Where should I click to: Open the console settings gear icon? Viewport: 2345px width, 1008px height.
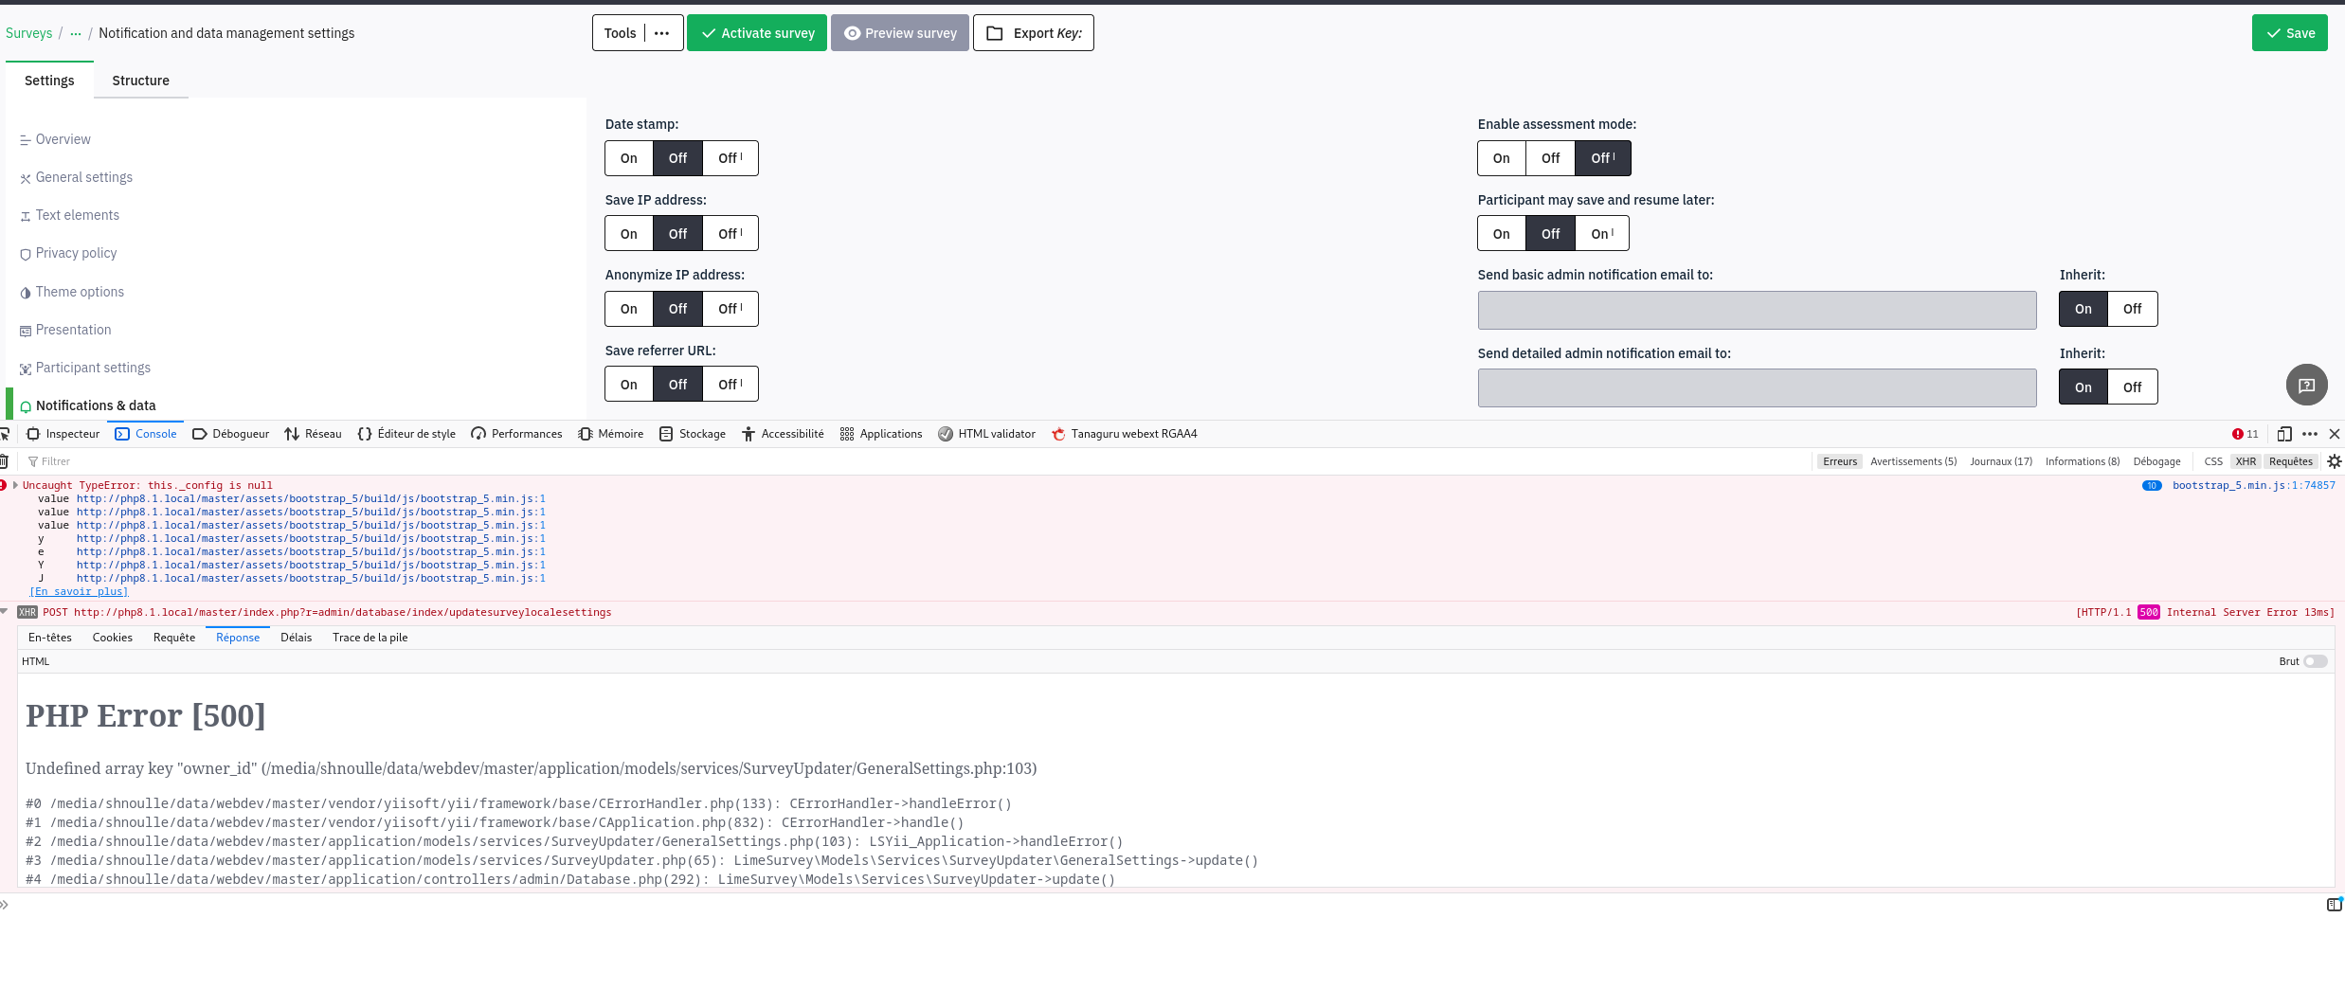coord(2334,461)
